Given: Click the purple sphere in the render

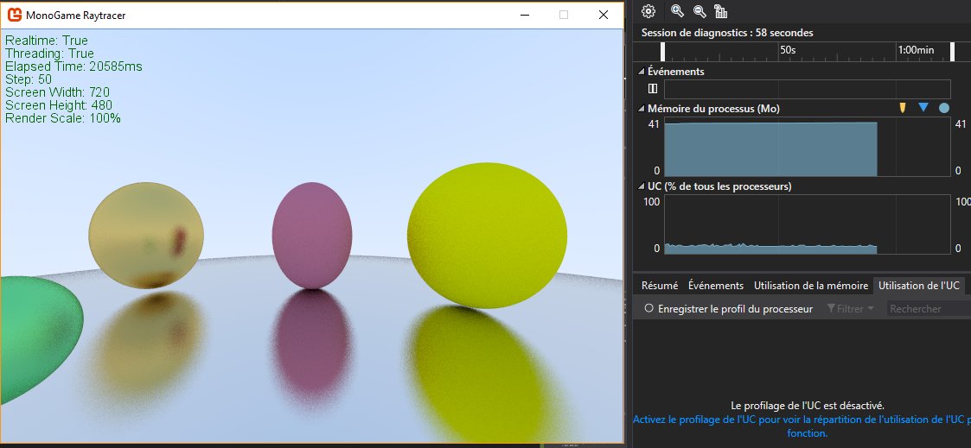Looking at the screenshot, I should (312, 236).
